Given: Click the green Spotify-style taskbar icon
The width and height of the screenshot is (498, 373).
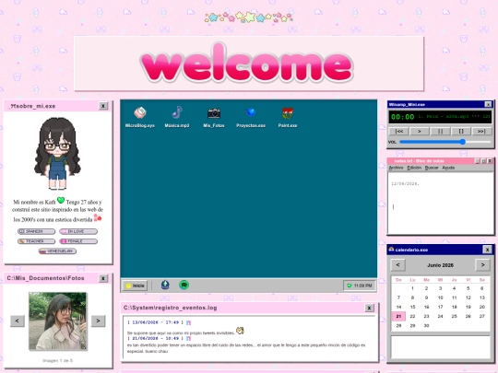Looking at the screenshot, I should tap(184, 285).
